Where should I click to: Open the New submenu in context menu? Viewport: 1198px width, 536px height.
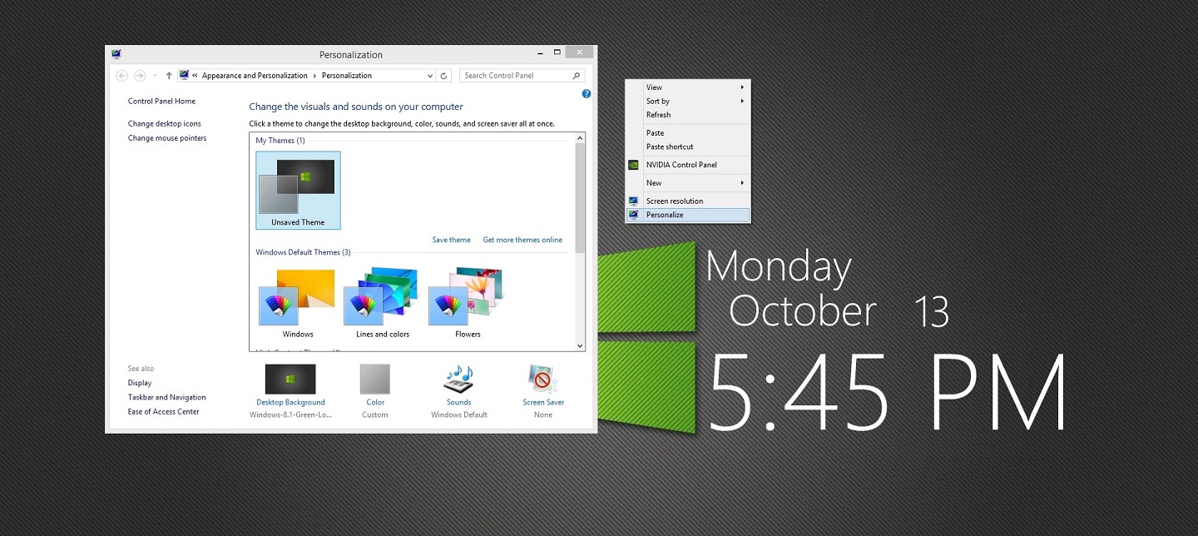[x=688, y=183]
